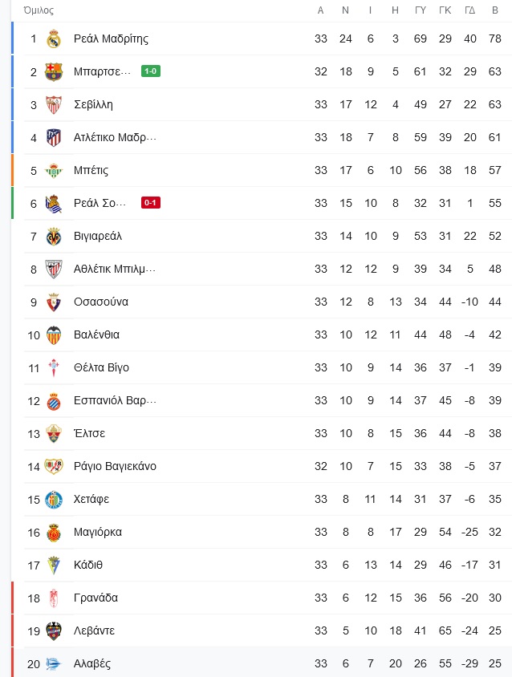Click the red 0-1 result badge

point(151,202)
